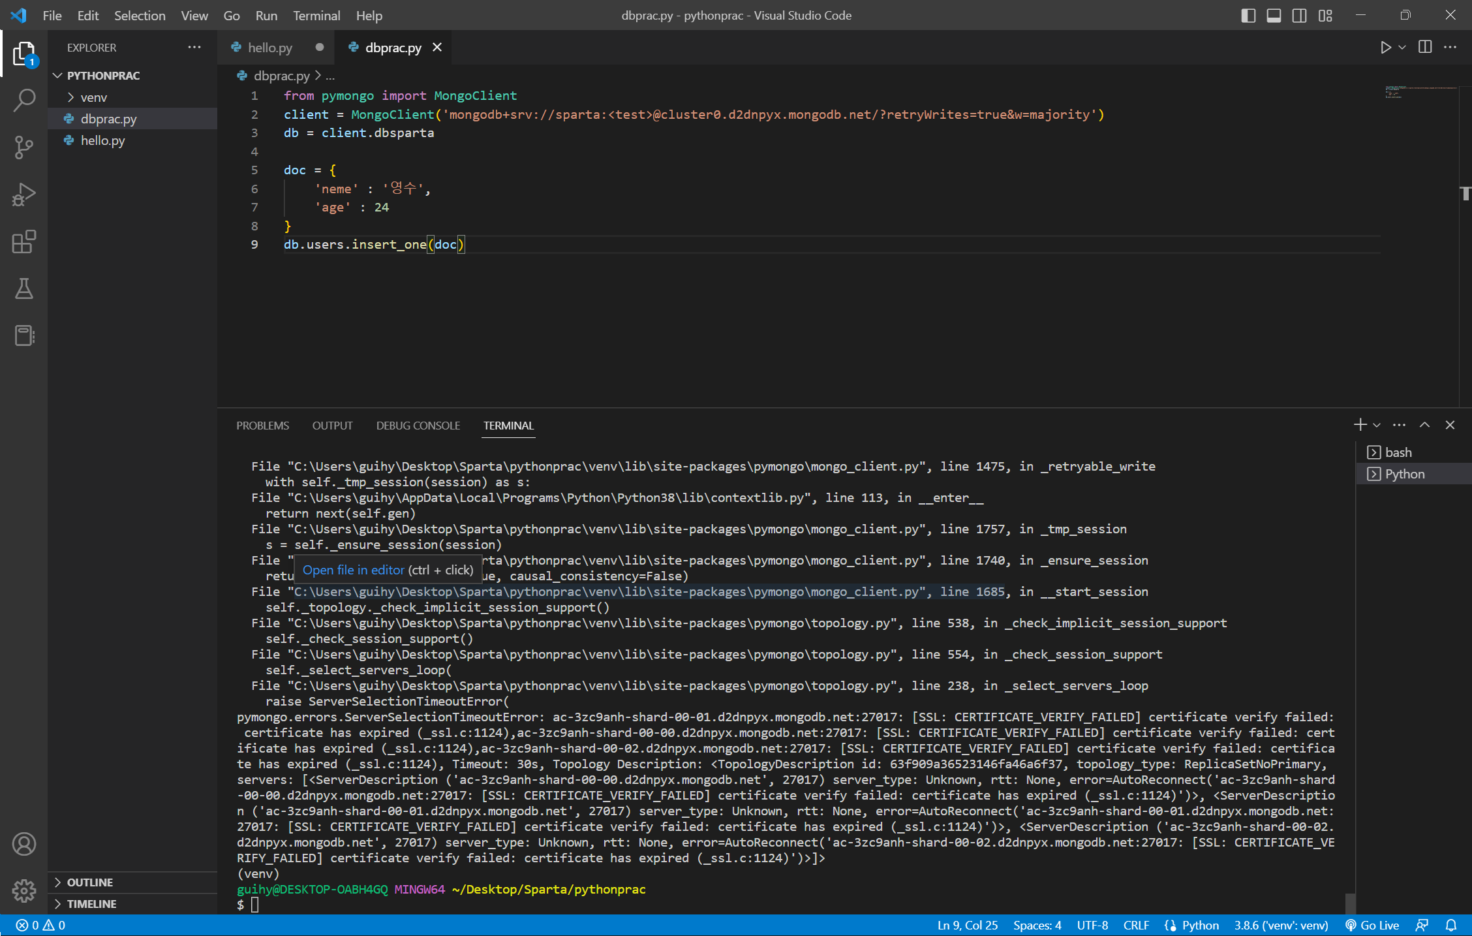Customize layout icon in title bar

[x=1325, y=15]
